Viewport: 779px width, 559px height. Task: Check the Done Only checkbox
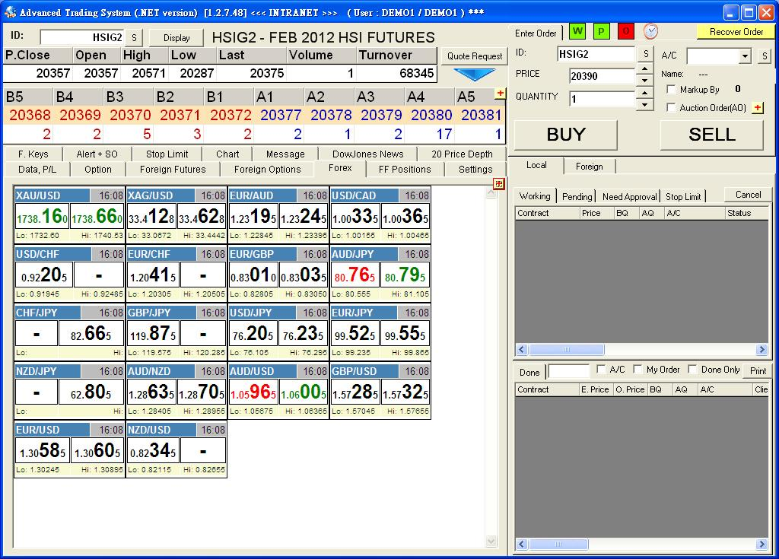pyautogui.click(x=692, y=370)
